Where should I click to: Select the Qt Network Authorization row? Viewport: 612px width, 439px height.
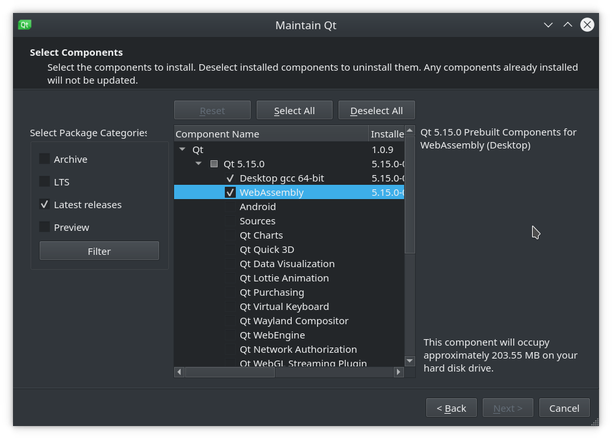coord(289,350)
